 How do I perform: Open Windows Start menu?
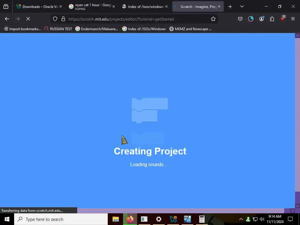[x=7, y=219]
